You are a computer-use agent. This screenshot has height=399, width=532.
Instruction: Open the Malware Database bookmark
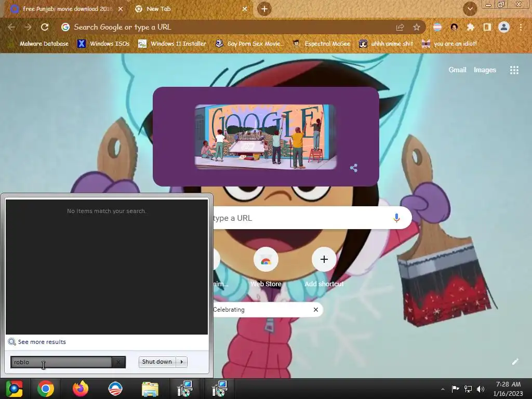coord(39,44)
